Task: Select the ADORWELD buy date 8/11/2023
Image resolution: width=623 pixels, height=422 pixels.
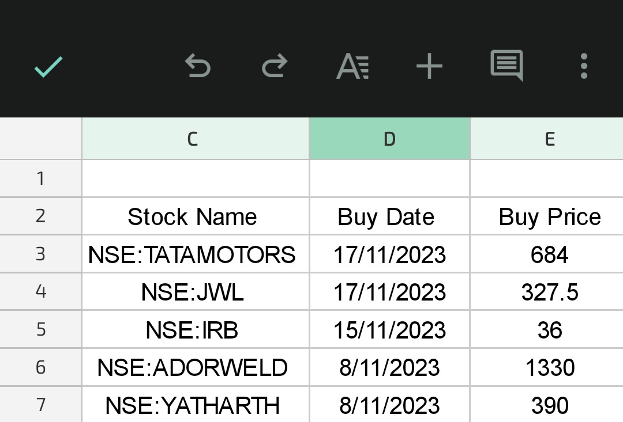Action: click(389, 367)
